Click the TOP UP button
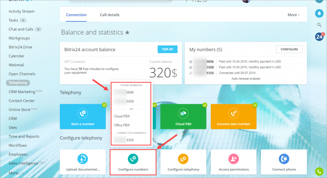This screenshot has width=327, height=178. (x=167, y=49)
